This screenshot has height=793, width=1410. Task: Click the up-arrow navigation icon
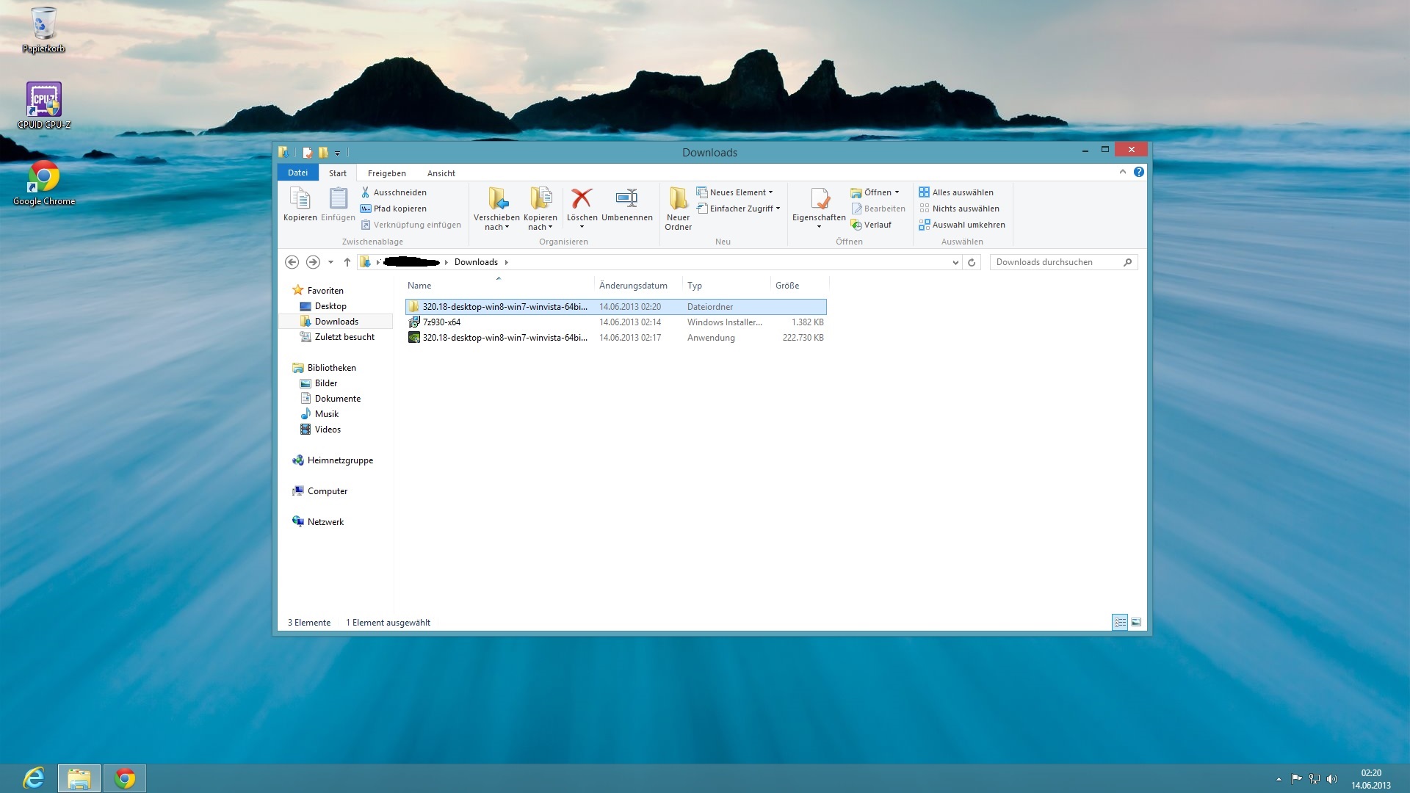(x=347, y=262)
